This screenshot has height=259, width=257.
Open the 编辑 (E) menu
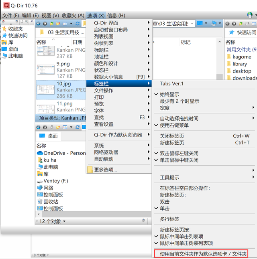coord(30,16)
